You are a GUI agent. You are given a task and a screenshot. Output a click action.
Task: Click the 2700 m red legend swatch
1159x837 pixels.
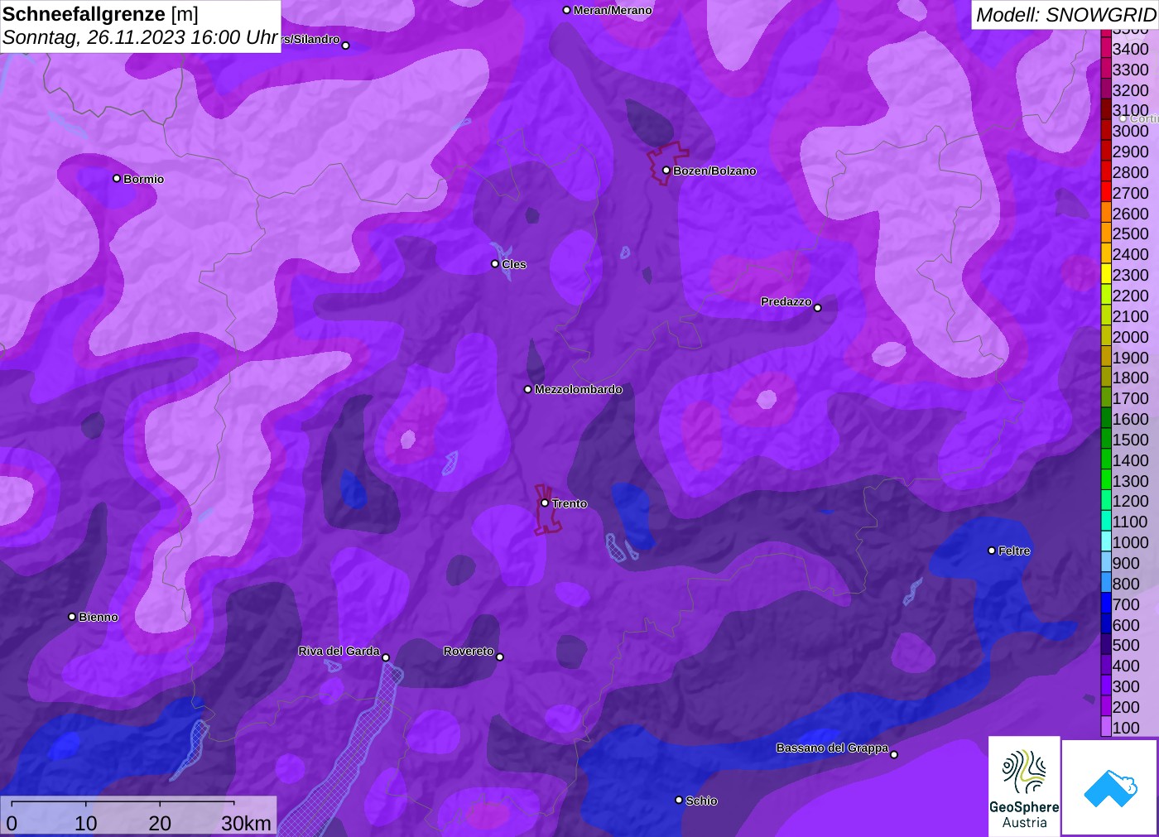[1105, 192]
